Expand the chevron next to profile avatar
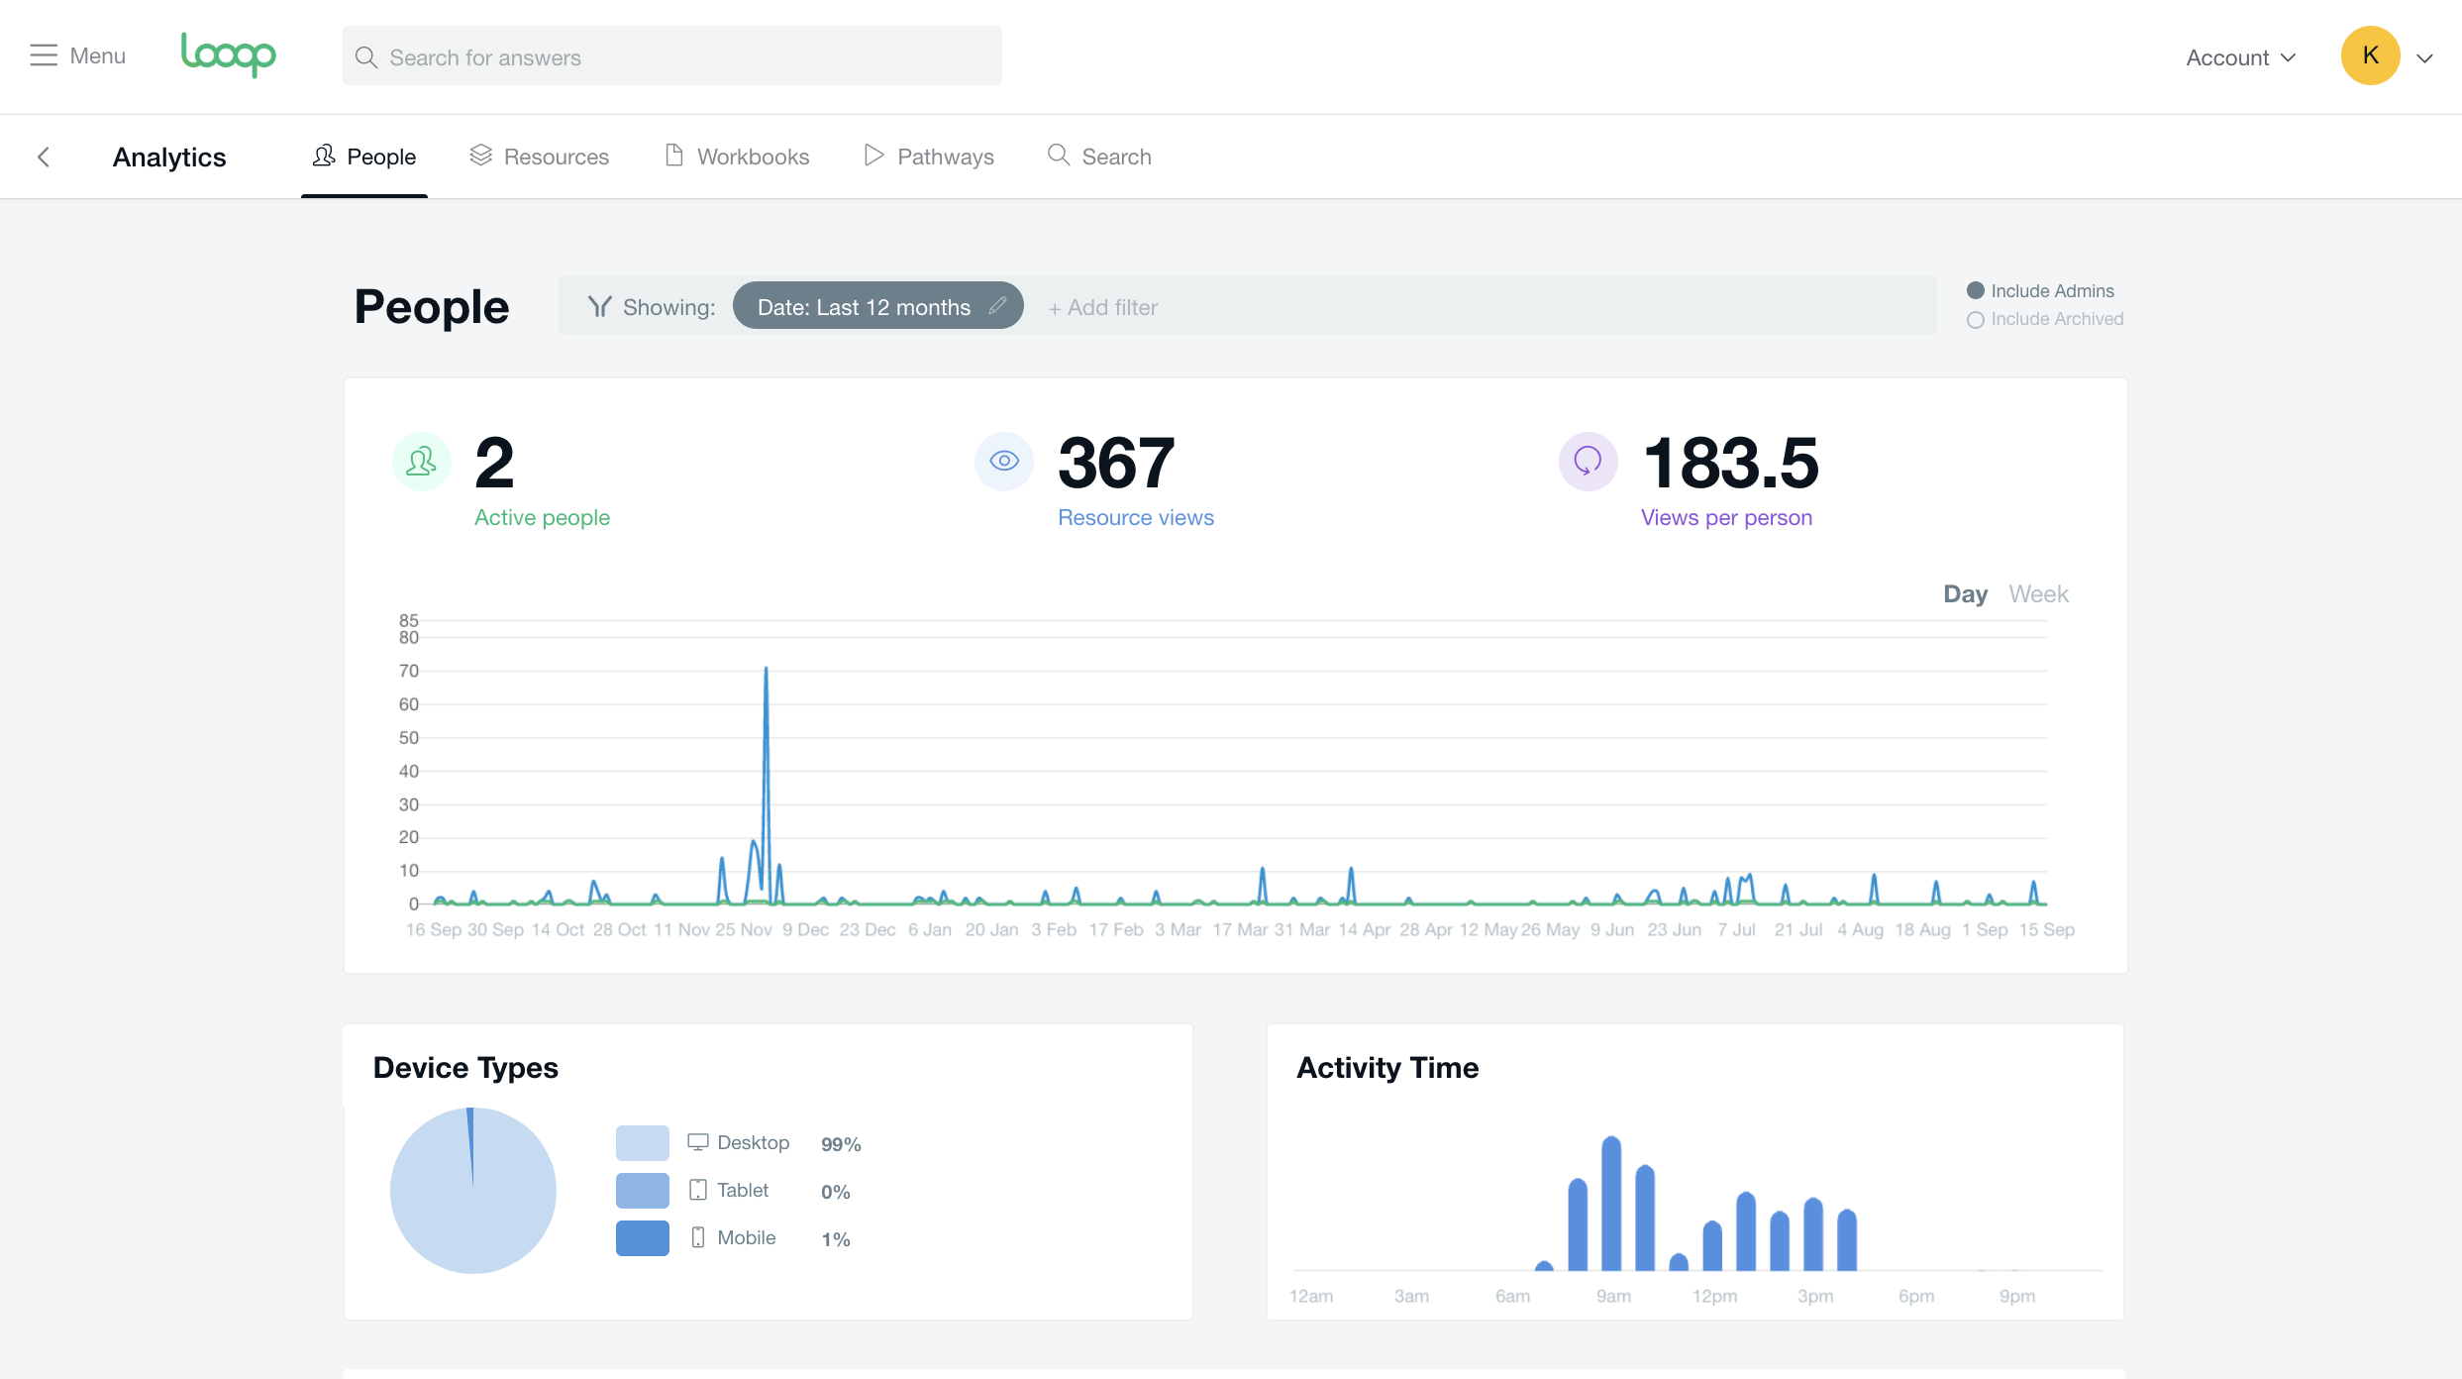Image resolution: width=2462 pixels, height=1379 pixels. click(x=2425, y=58)
